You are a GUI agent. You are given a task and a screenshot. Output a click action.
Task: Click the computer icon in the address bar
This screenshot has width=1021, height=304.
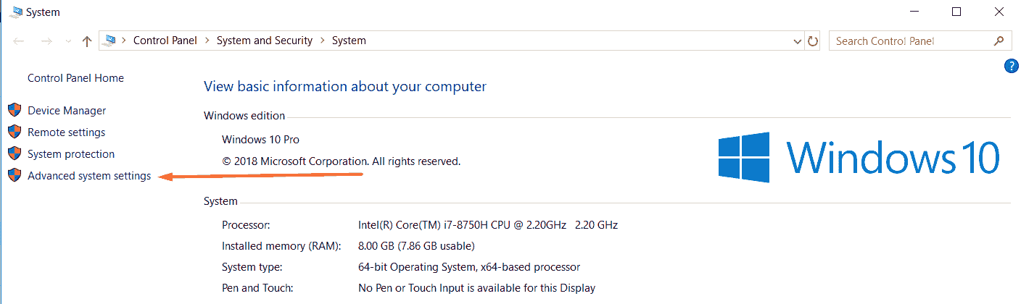pos(111,41)
